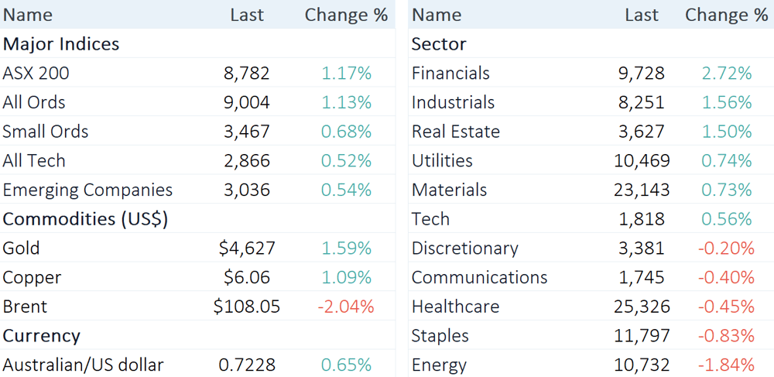The width and height of the screenshot is (774, 377).
Task: Select the Staples change -0.83%
Action: 727,335
